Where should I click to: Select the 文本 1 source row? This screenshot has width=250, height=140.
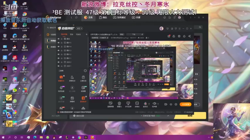pyautogui.click(x=72, y=66)
